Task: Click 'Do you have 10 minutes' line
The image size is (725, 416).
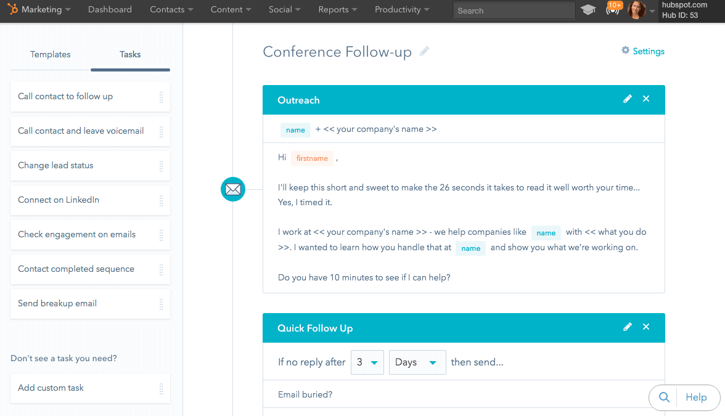Action: click(x=364, y=277)
